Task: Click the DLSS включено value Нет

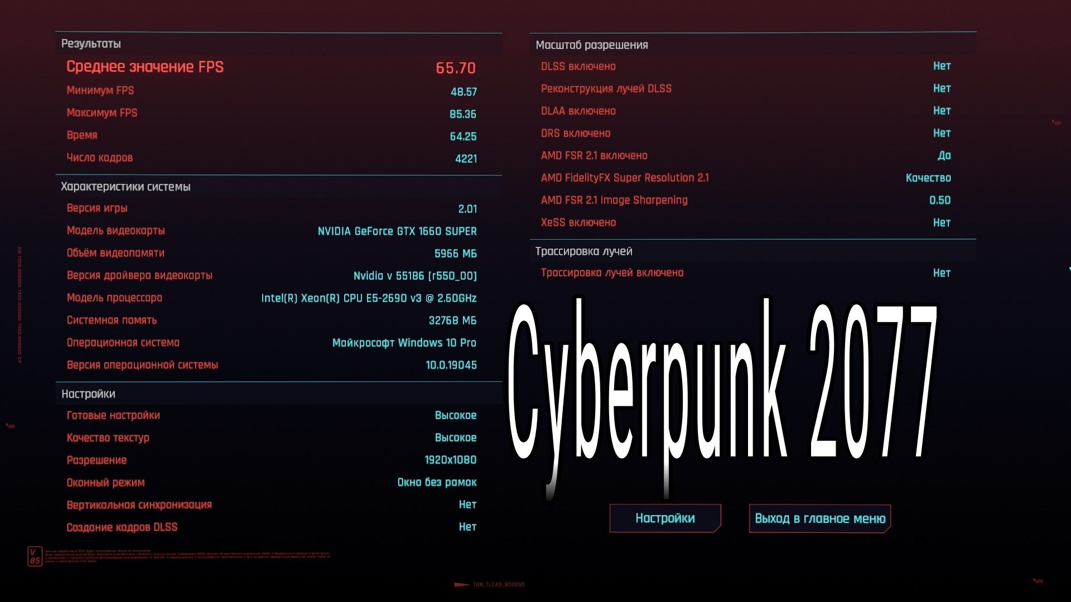Action: (x=942, y=66)
